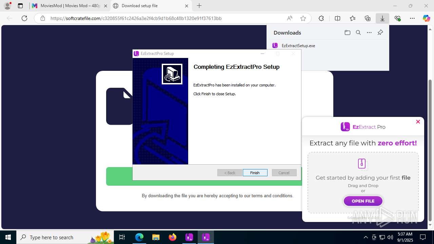Pin the Downloads panel
This screenshot has height=244, width=434.
pos(380,33)
